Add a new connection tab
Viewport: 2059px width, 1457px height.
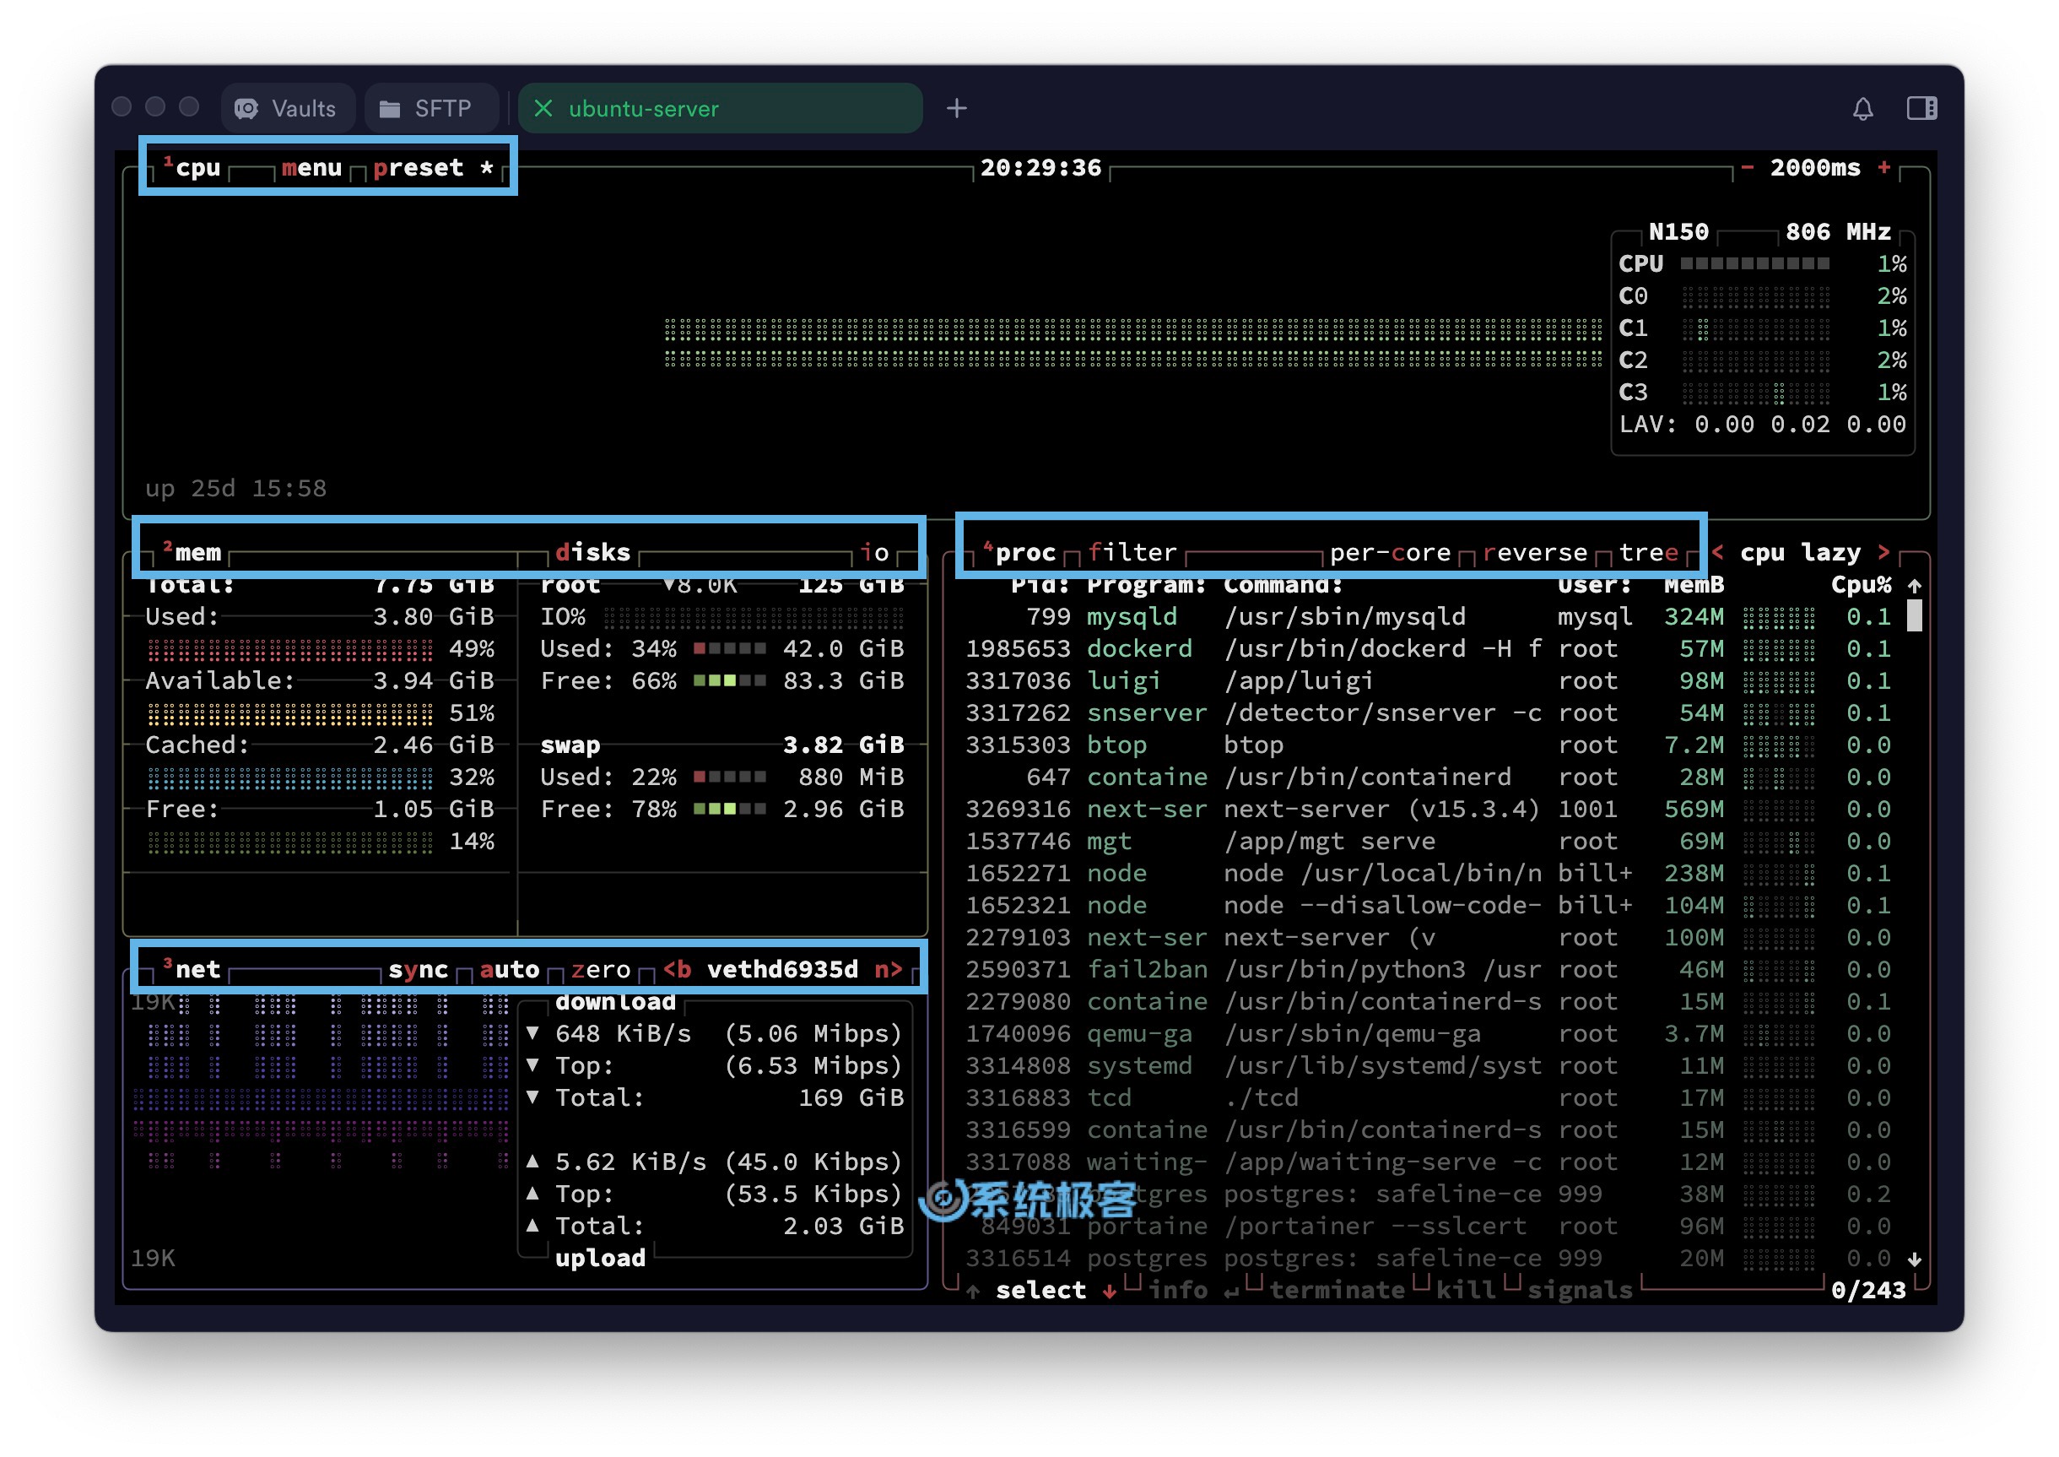coord(957,109)
